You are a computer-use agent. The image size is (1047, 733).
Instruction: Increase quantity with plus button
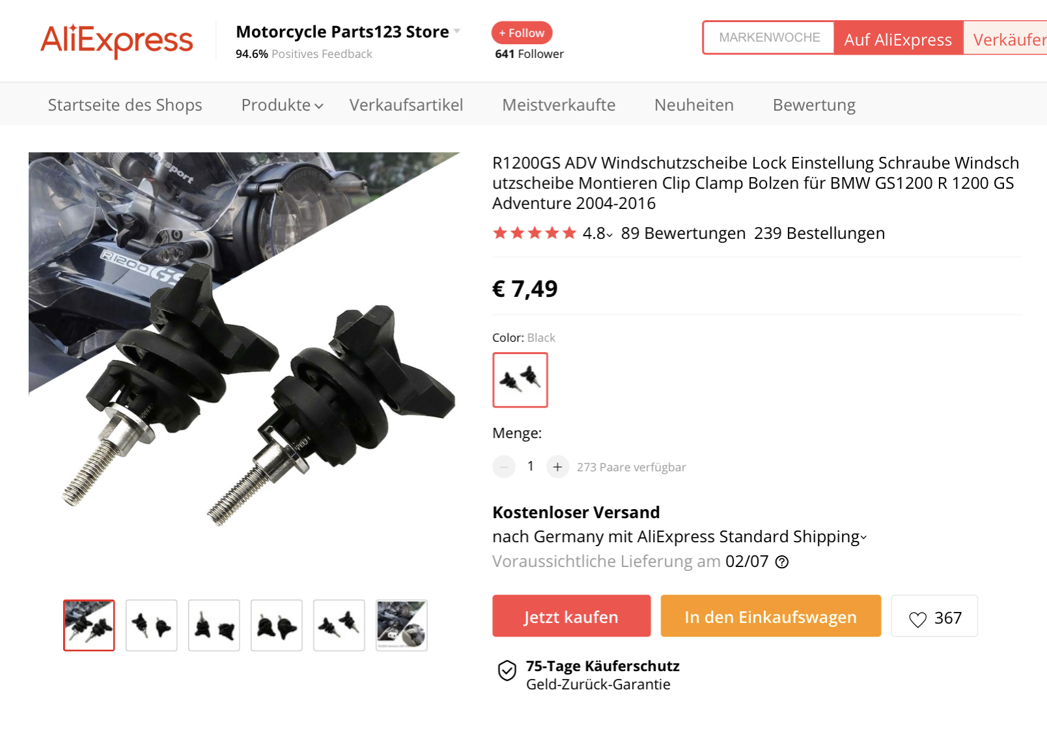click(557, 467)
